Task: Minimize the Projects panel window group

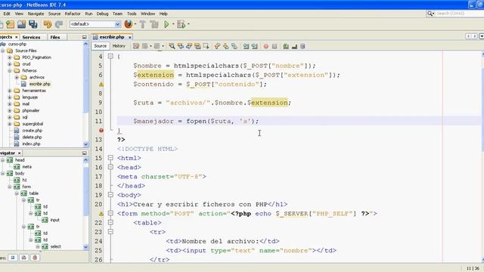Action: 84,37
